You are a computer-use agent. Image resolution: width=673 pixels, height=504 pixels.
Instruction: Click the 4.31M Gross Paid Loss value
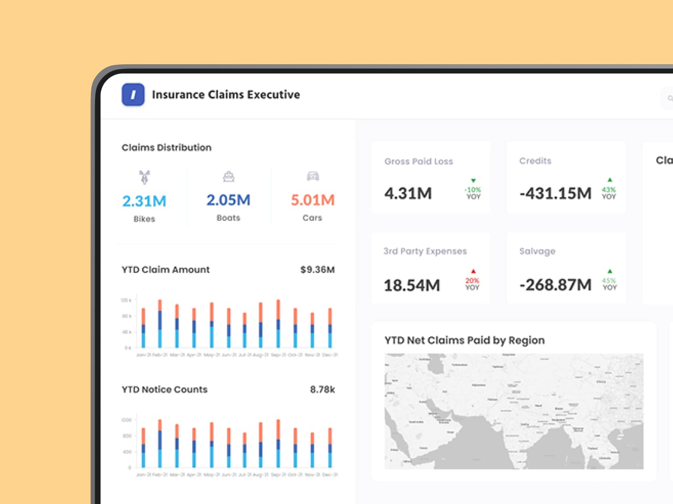click(408, 193)
